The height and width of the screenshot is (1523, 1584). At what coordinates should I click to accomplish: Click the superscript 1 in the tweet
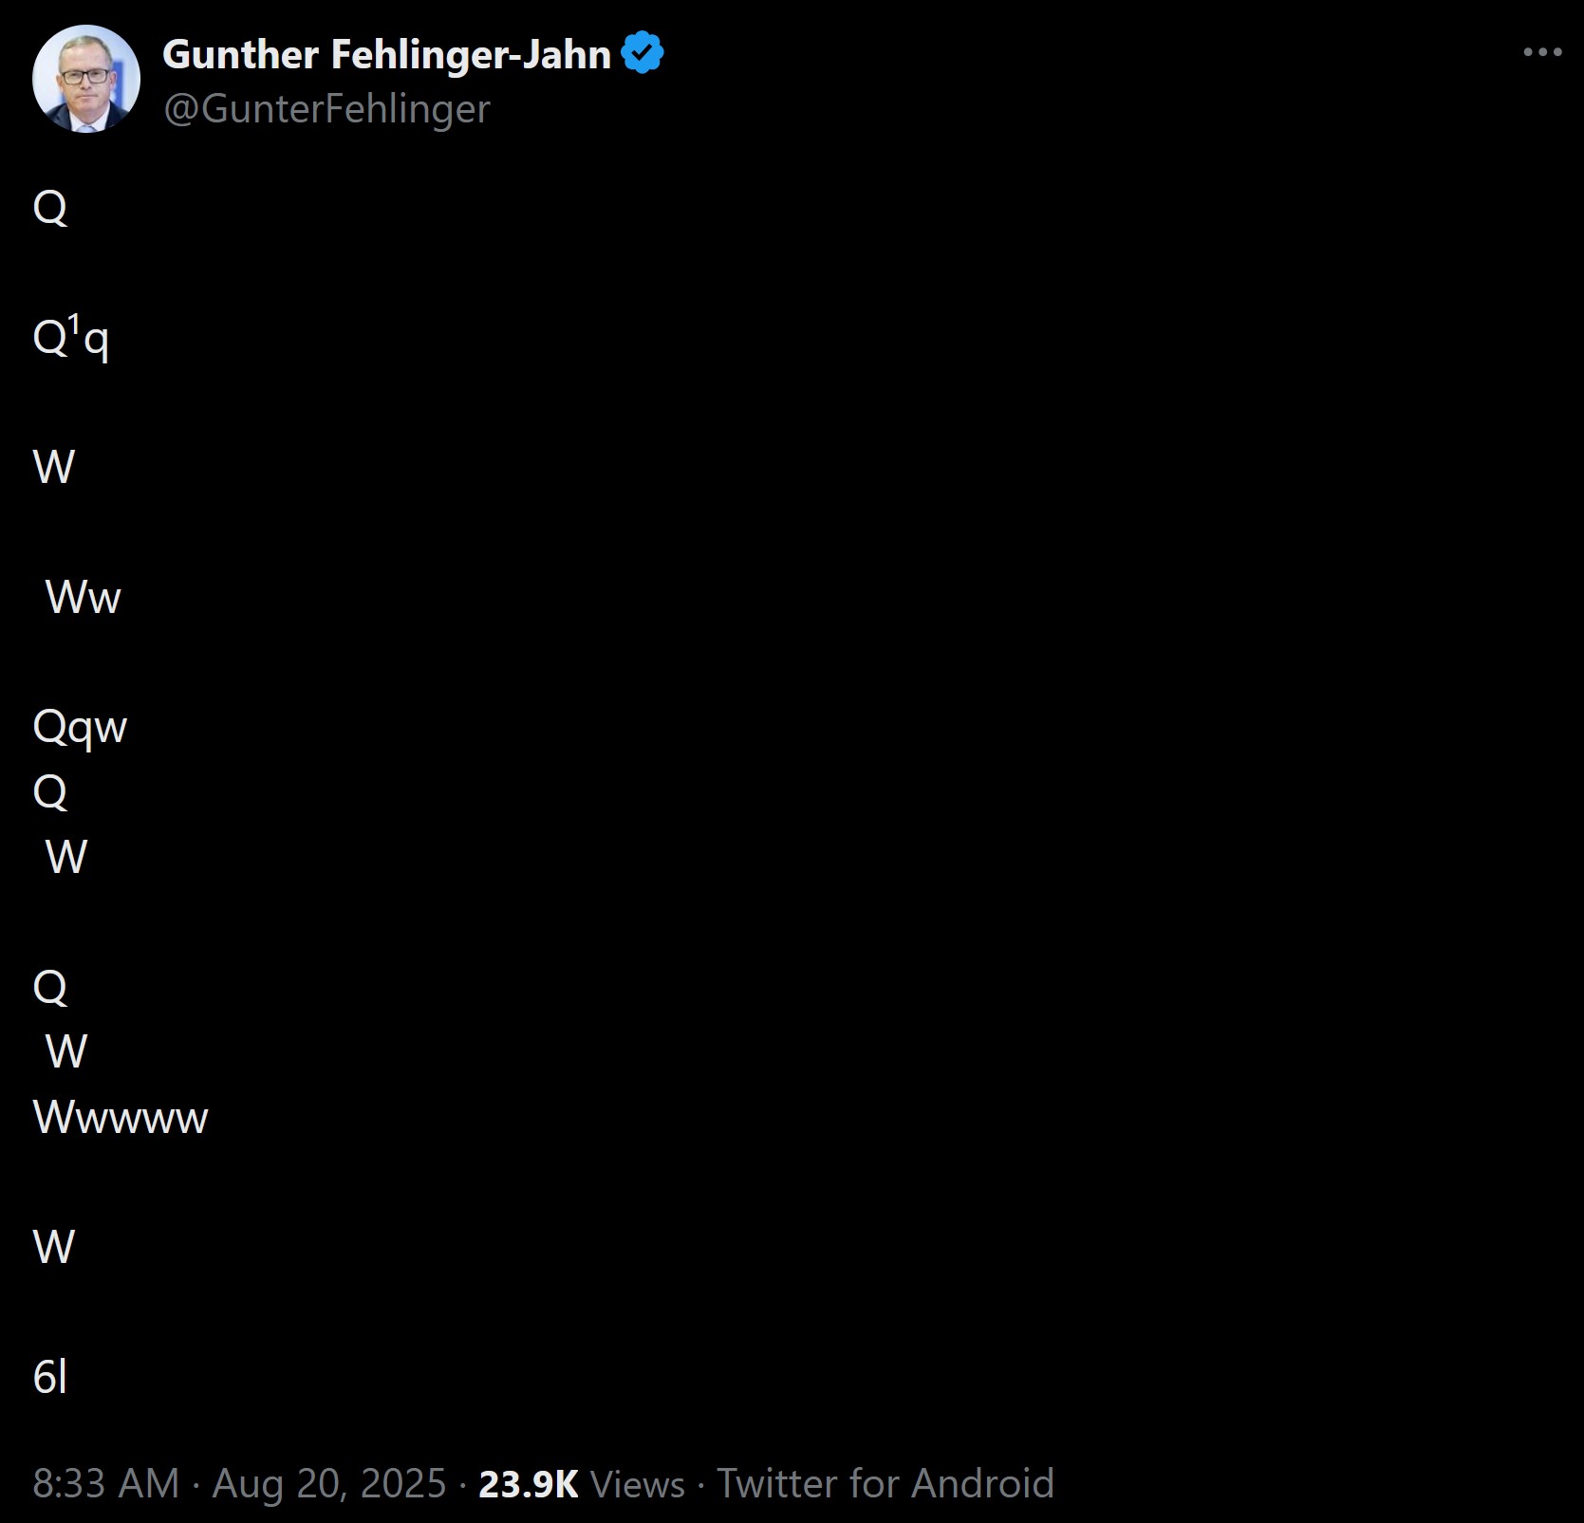[75, 324]
